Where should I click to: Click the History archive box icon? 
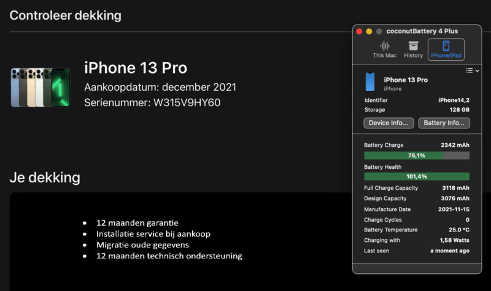pos(413,45)
